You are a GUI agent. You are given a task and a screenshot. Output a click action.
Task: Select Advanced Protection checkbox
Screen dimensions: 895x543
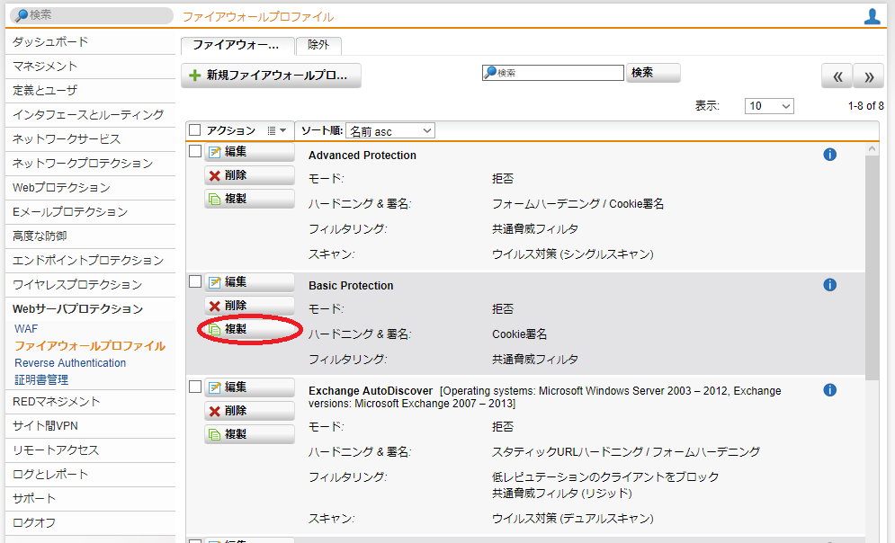pyautogui.click(x=195, y=151)
